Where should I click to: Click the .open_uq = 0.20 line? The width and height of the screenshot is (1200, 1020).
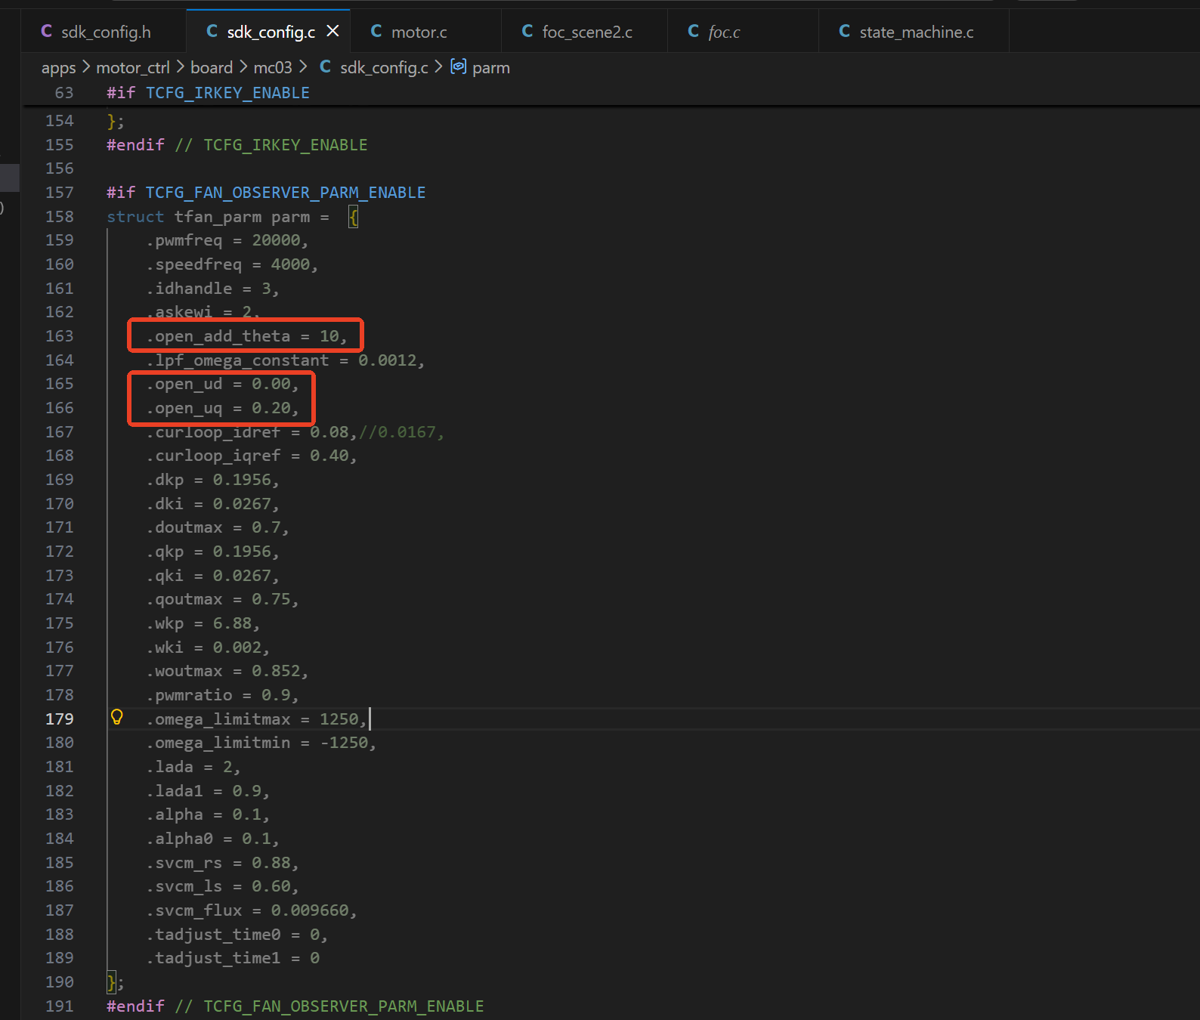pos(222,408)
